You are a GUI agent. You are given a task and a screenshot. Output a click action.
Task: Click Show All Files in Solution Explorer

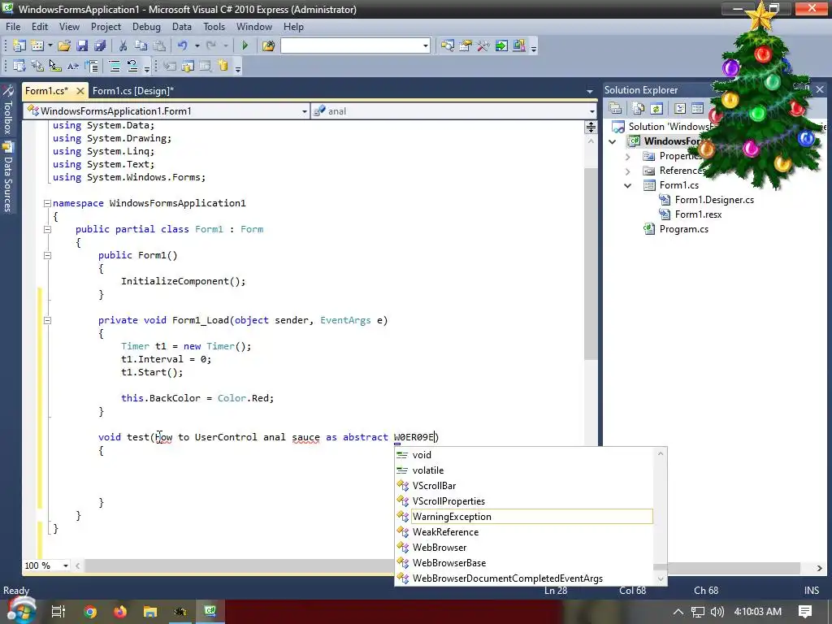point(639,109)
